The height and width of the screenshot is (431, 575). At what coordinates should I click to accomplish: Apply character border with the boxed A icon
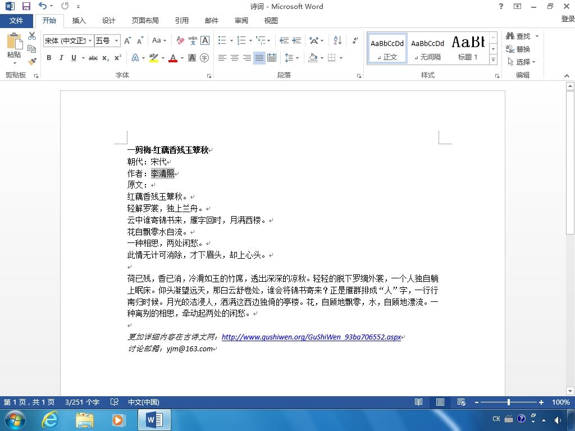click(205, 40)
